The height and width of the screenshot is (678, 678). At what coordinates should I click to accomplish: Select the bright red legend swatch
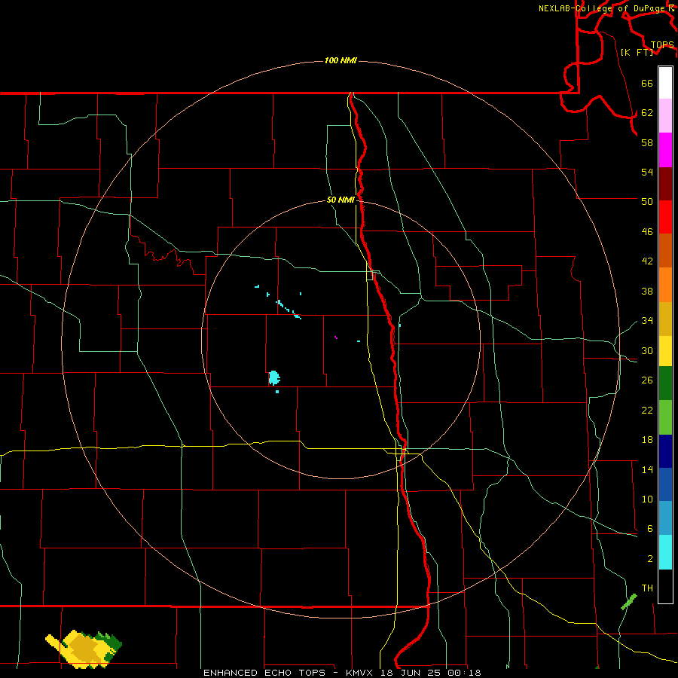pyautogui.click(x=665, y=217)
